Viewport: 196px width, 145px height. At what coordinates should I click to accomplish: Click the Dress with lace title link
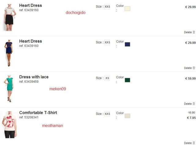coord(34,77)
